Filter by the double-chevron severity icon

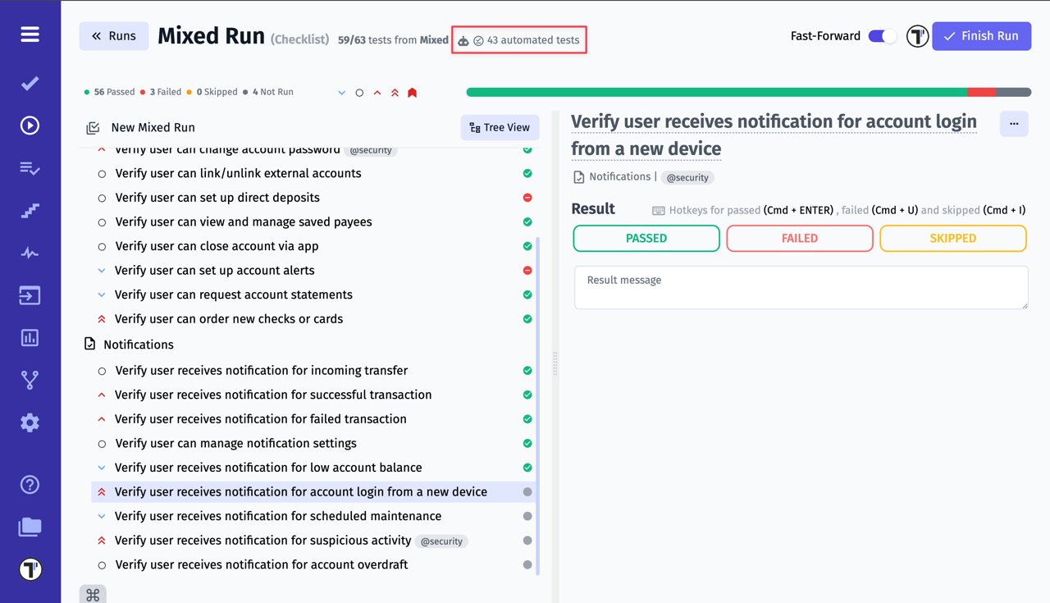coord(395,92)
